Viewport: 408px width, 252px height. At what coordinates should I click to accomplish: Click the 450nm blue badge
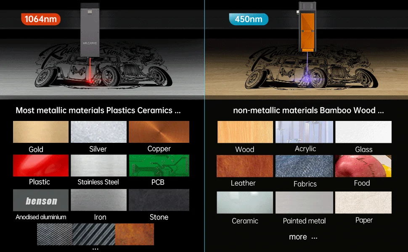click(249, 19)
